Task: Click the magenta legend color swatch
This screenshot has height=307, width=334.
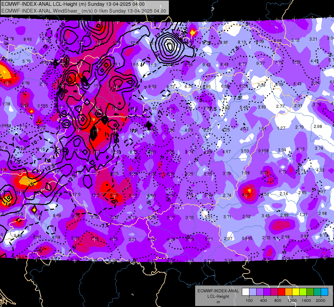Action: [x=274, y=292]
